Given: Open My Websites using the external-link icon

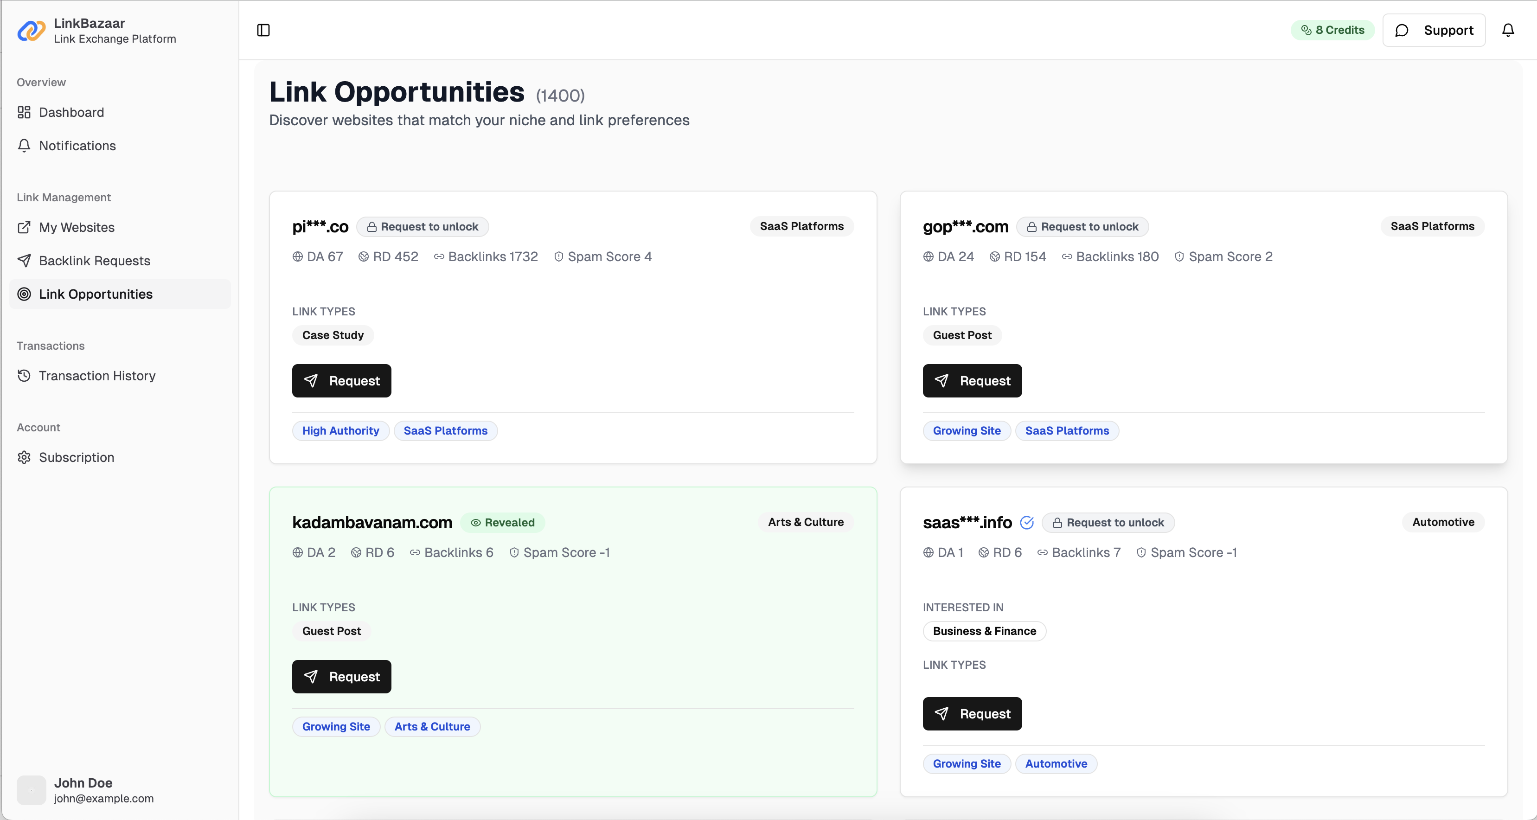Looking at the screenshot, I should (x=25, y=227).
